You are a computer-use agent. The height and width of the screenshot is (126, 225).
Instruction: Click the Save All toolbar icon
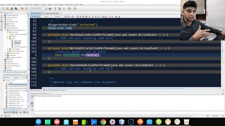click(x=16, y=8)
